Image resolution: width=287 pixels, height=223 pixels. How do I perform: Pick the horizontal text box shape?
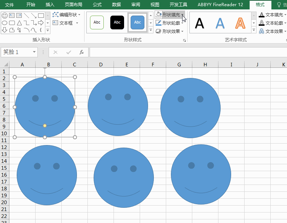click(x=12, y=16)
